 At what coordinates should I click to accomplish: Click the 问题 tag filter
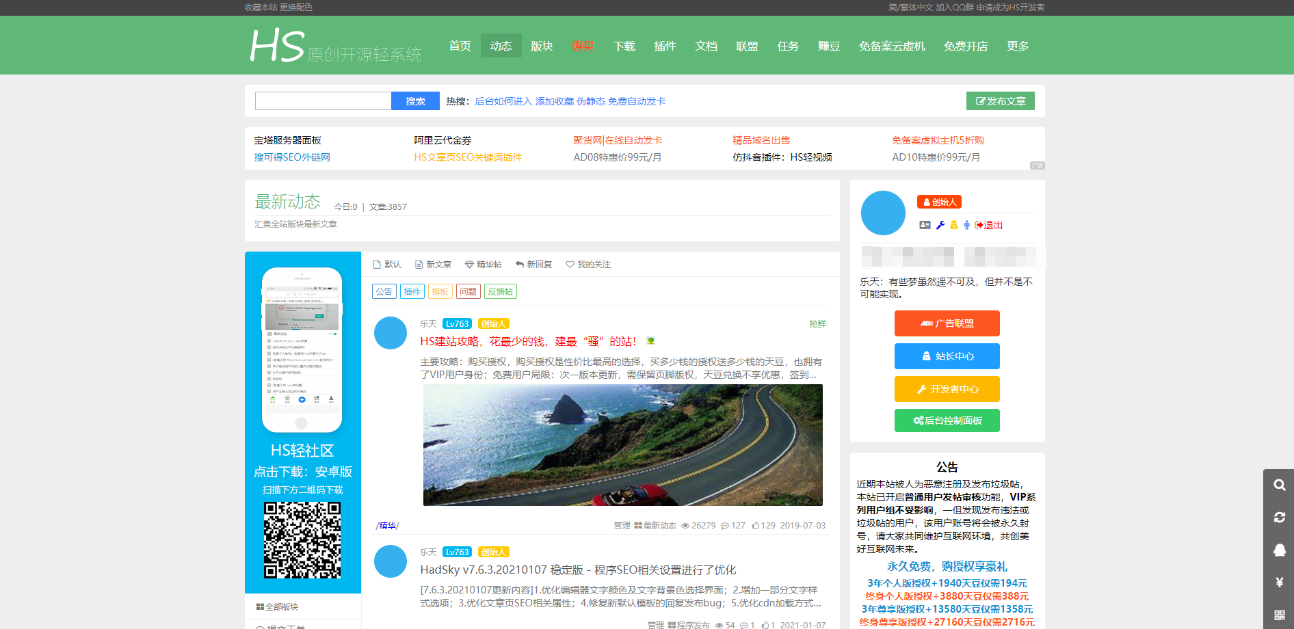tap(468, 291)
